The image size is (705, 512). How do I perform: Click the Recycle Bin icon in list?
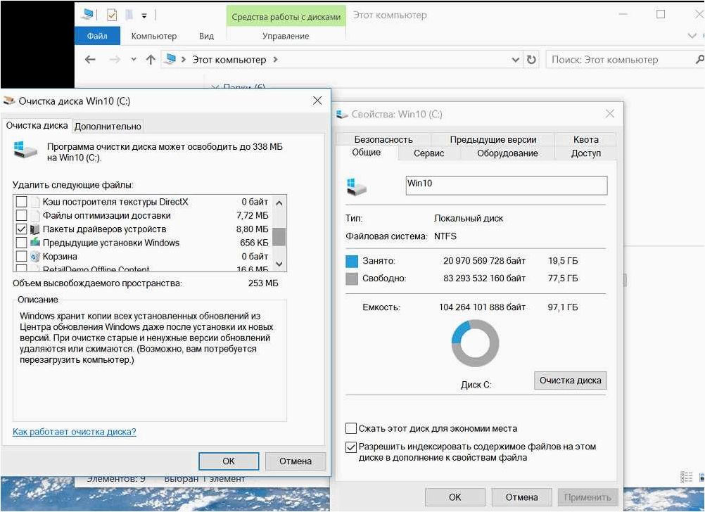click(x=34, y=256)
